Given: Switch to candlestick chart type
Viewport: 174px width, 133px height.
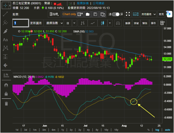Looking at the screenshot, I should [x=103, y=23].
